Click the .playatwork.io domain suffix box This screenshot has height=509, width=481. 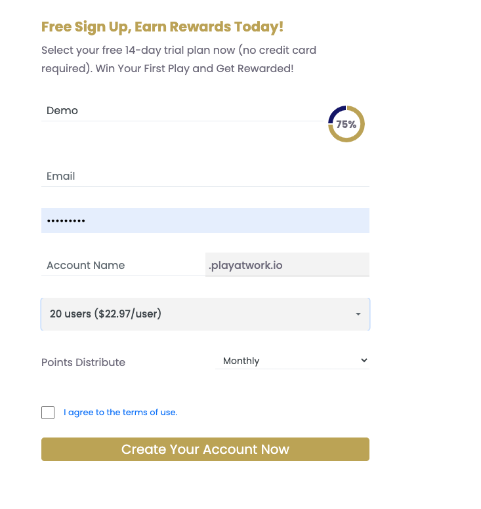pyautogui.click(x=287, y=266)
